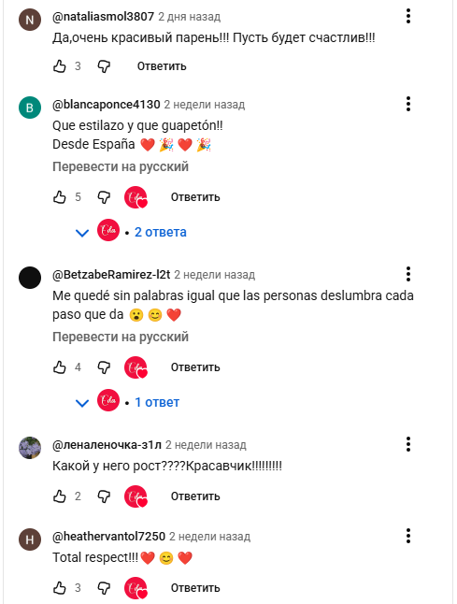
Task: Expand the 2 ответа replies thread
Action: [160, 232]
